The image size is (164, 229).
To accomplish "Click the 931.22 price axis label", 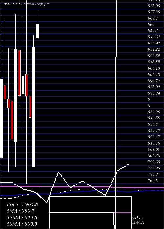I will pyautogui.click(x=154, y=49).
